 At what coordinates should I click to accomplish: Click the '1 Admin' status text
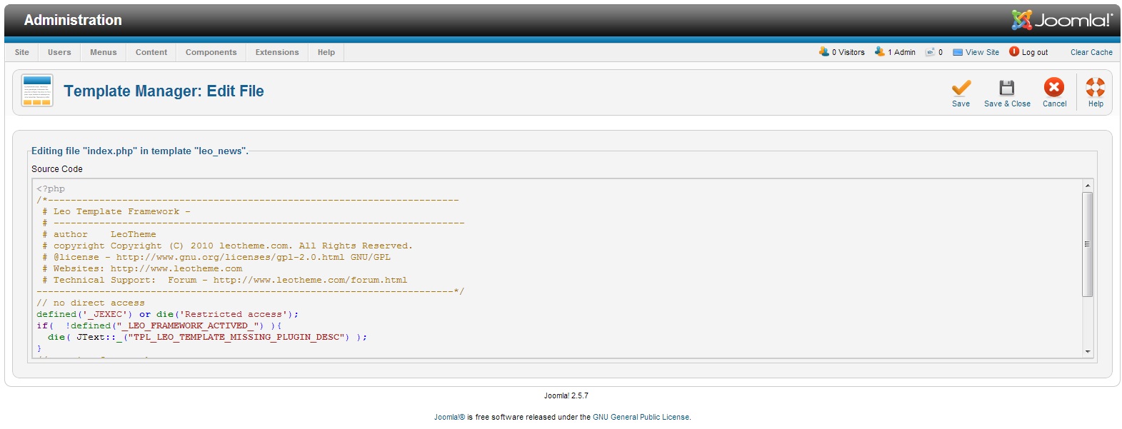point(901,52)
